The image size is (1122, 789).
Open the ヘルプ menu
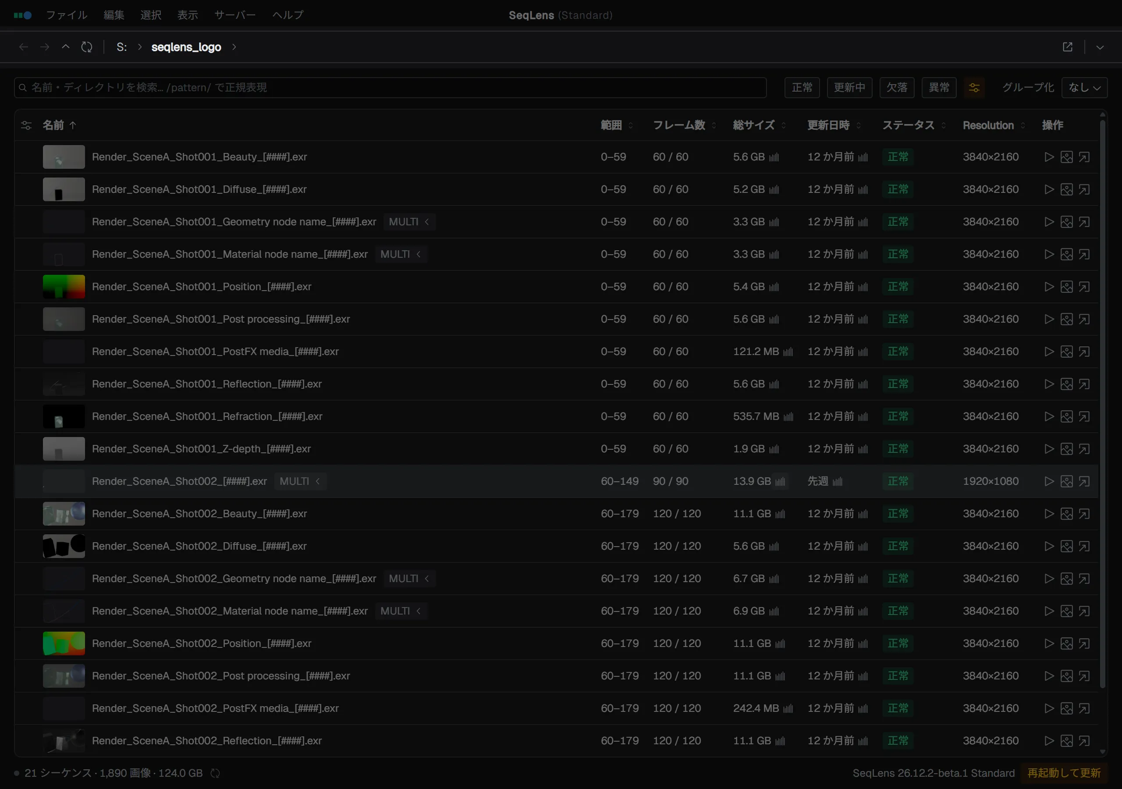288,15
